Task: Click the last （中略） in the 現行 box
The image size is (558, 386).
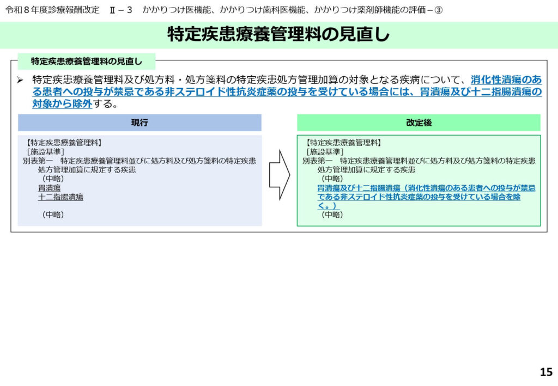Action: tap(53, 215)
